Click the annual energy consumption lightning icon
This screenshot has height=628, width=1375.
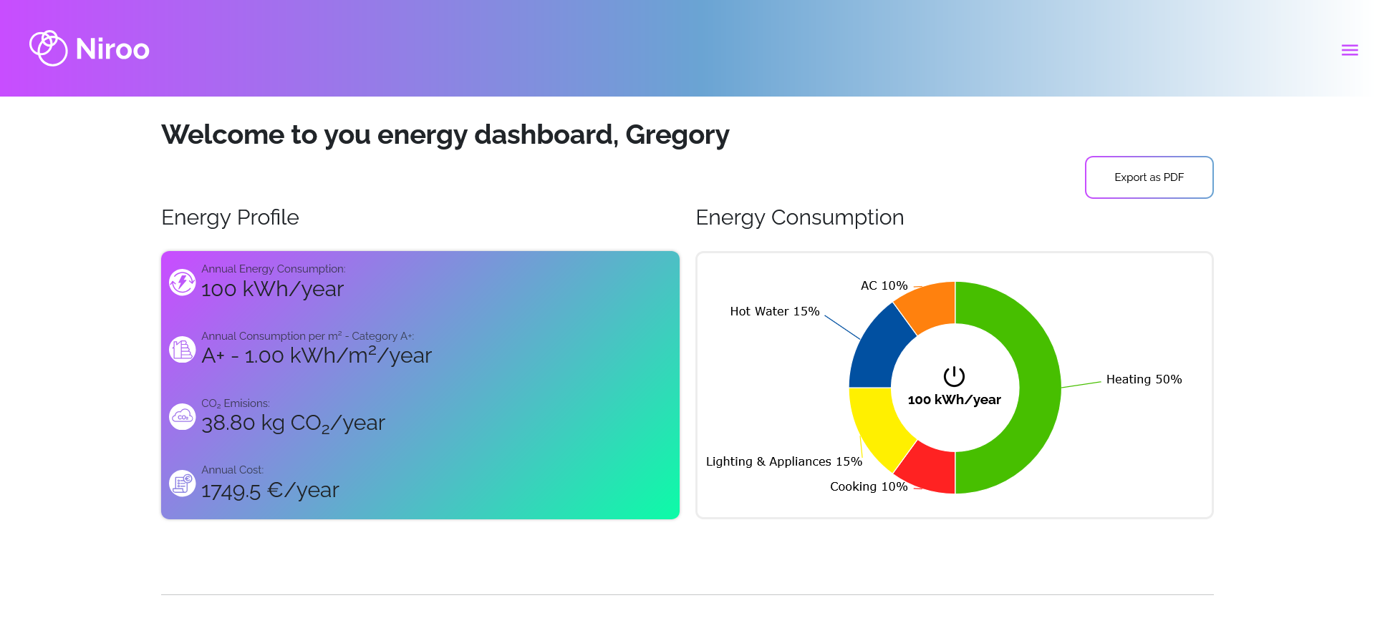click(183, 282)
